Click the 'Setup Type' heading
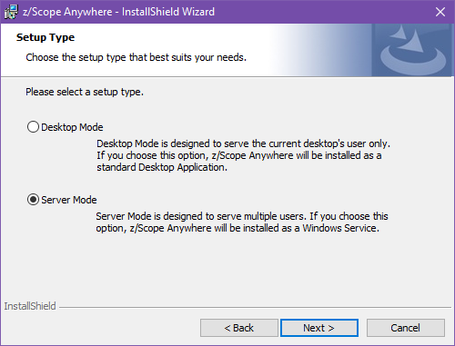The image size is (455, 346). (45, 37)
